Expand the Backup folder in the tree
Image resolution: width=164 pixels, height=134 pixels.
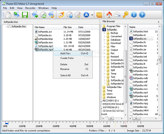(104, 33)
